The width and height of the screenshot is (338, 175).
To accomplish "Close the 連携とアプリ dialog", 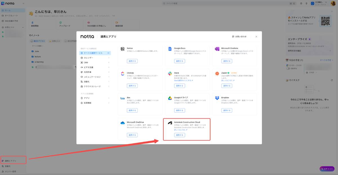I will point(256,37).
